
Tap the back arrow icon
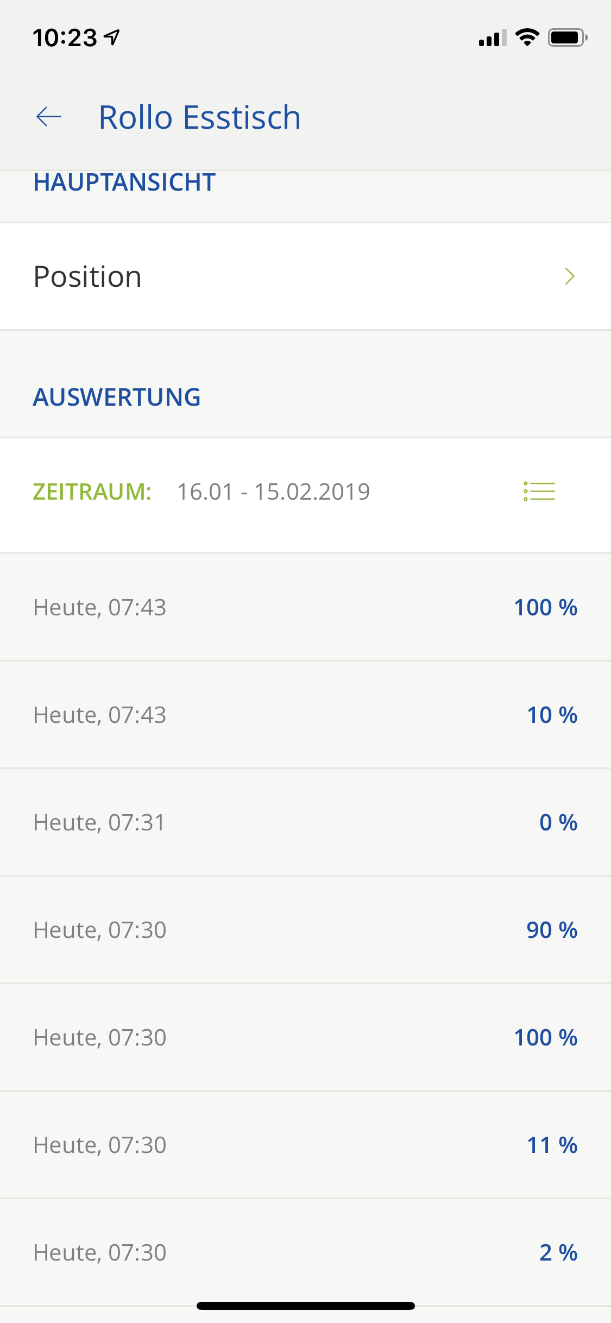click(49, 117)
